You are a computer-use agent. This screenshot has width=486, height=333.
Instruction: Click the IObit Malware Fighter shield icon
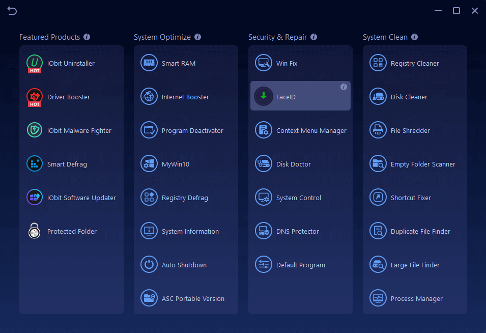click(35, 130)
